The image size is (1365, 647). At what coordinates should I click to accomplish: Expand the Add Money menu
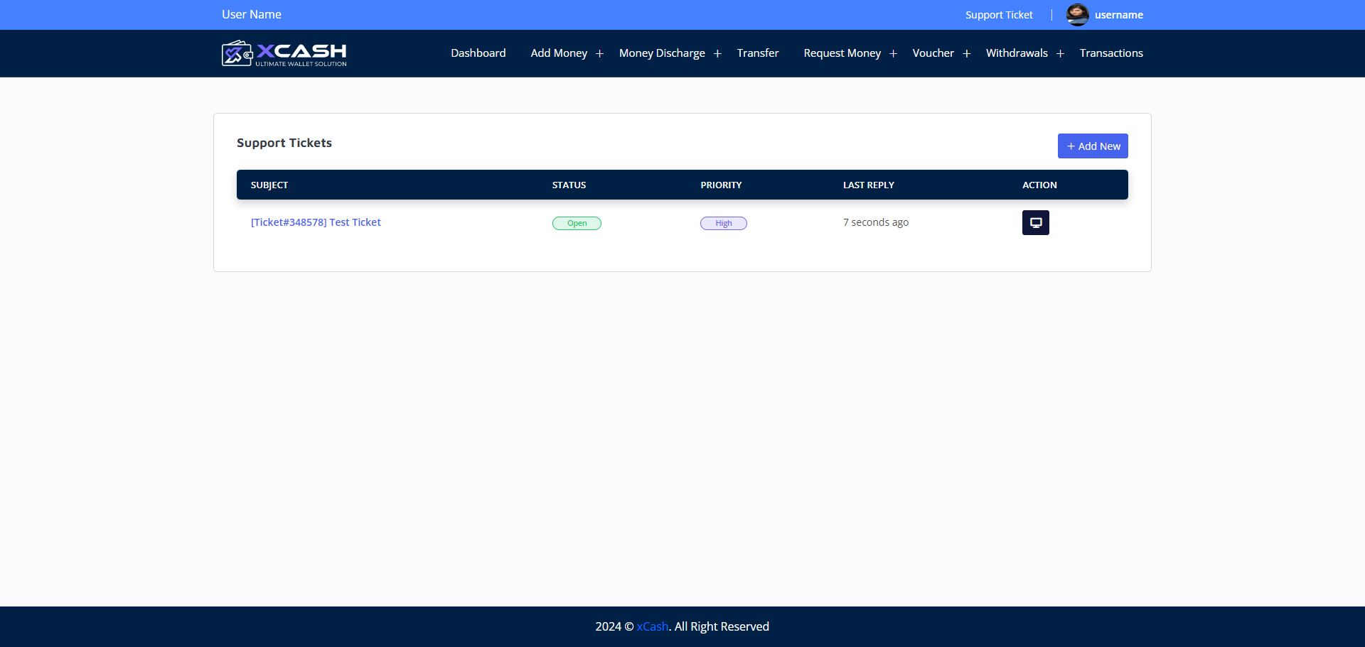pos(559,53)
